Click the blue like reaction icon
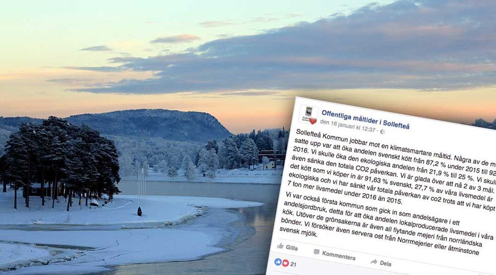Screen dimensions: 496x275 (278, 262)
